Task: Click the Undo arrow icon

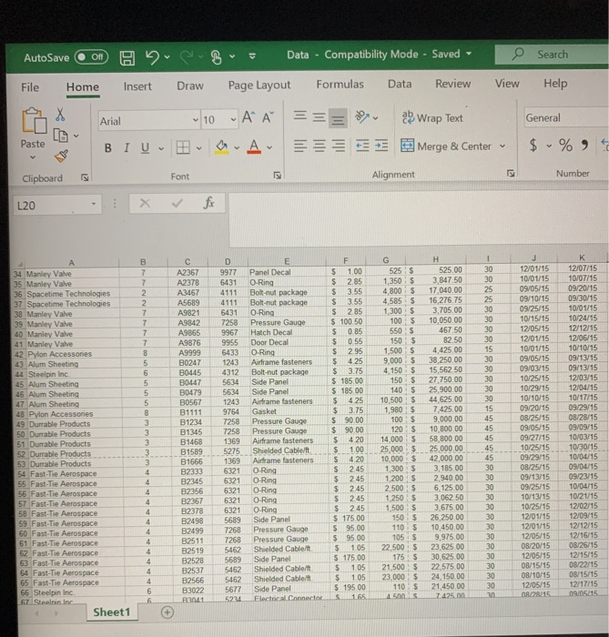Action: pyautogui.click(x=152, y=57)
